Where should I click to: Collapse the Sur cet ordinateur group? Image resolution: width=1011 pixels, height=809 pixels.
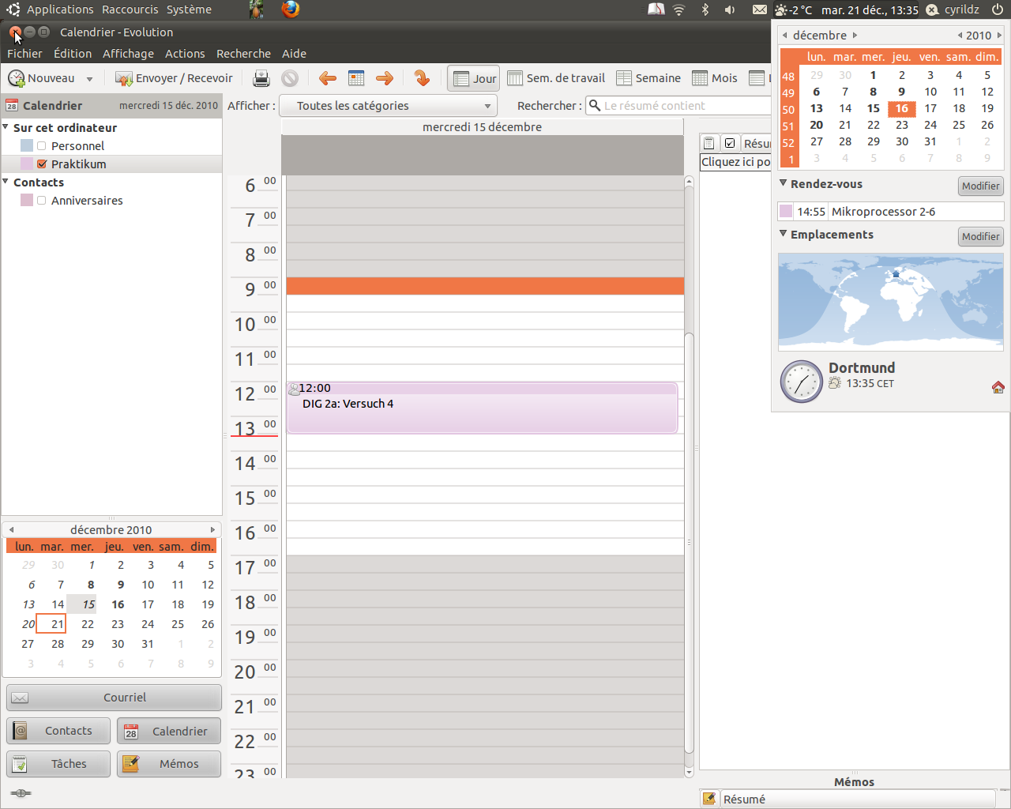tap(6, 127)
